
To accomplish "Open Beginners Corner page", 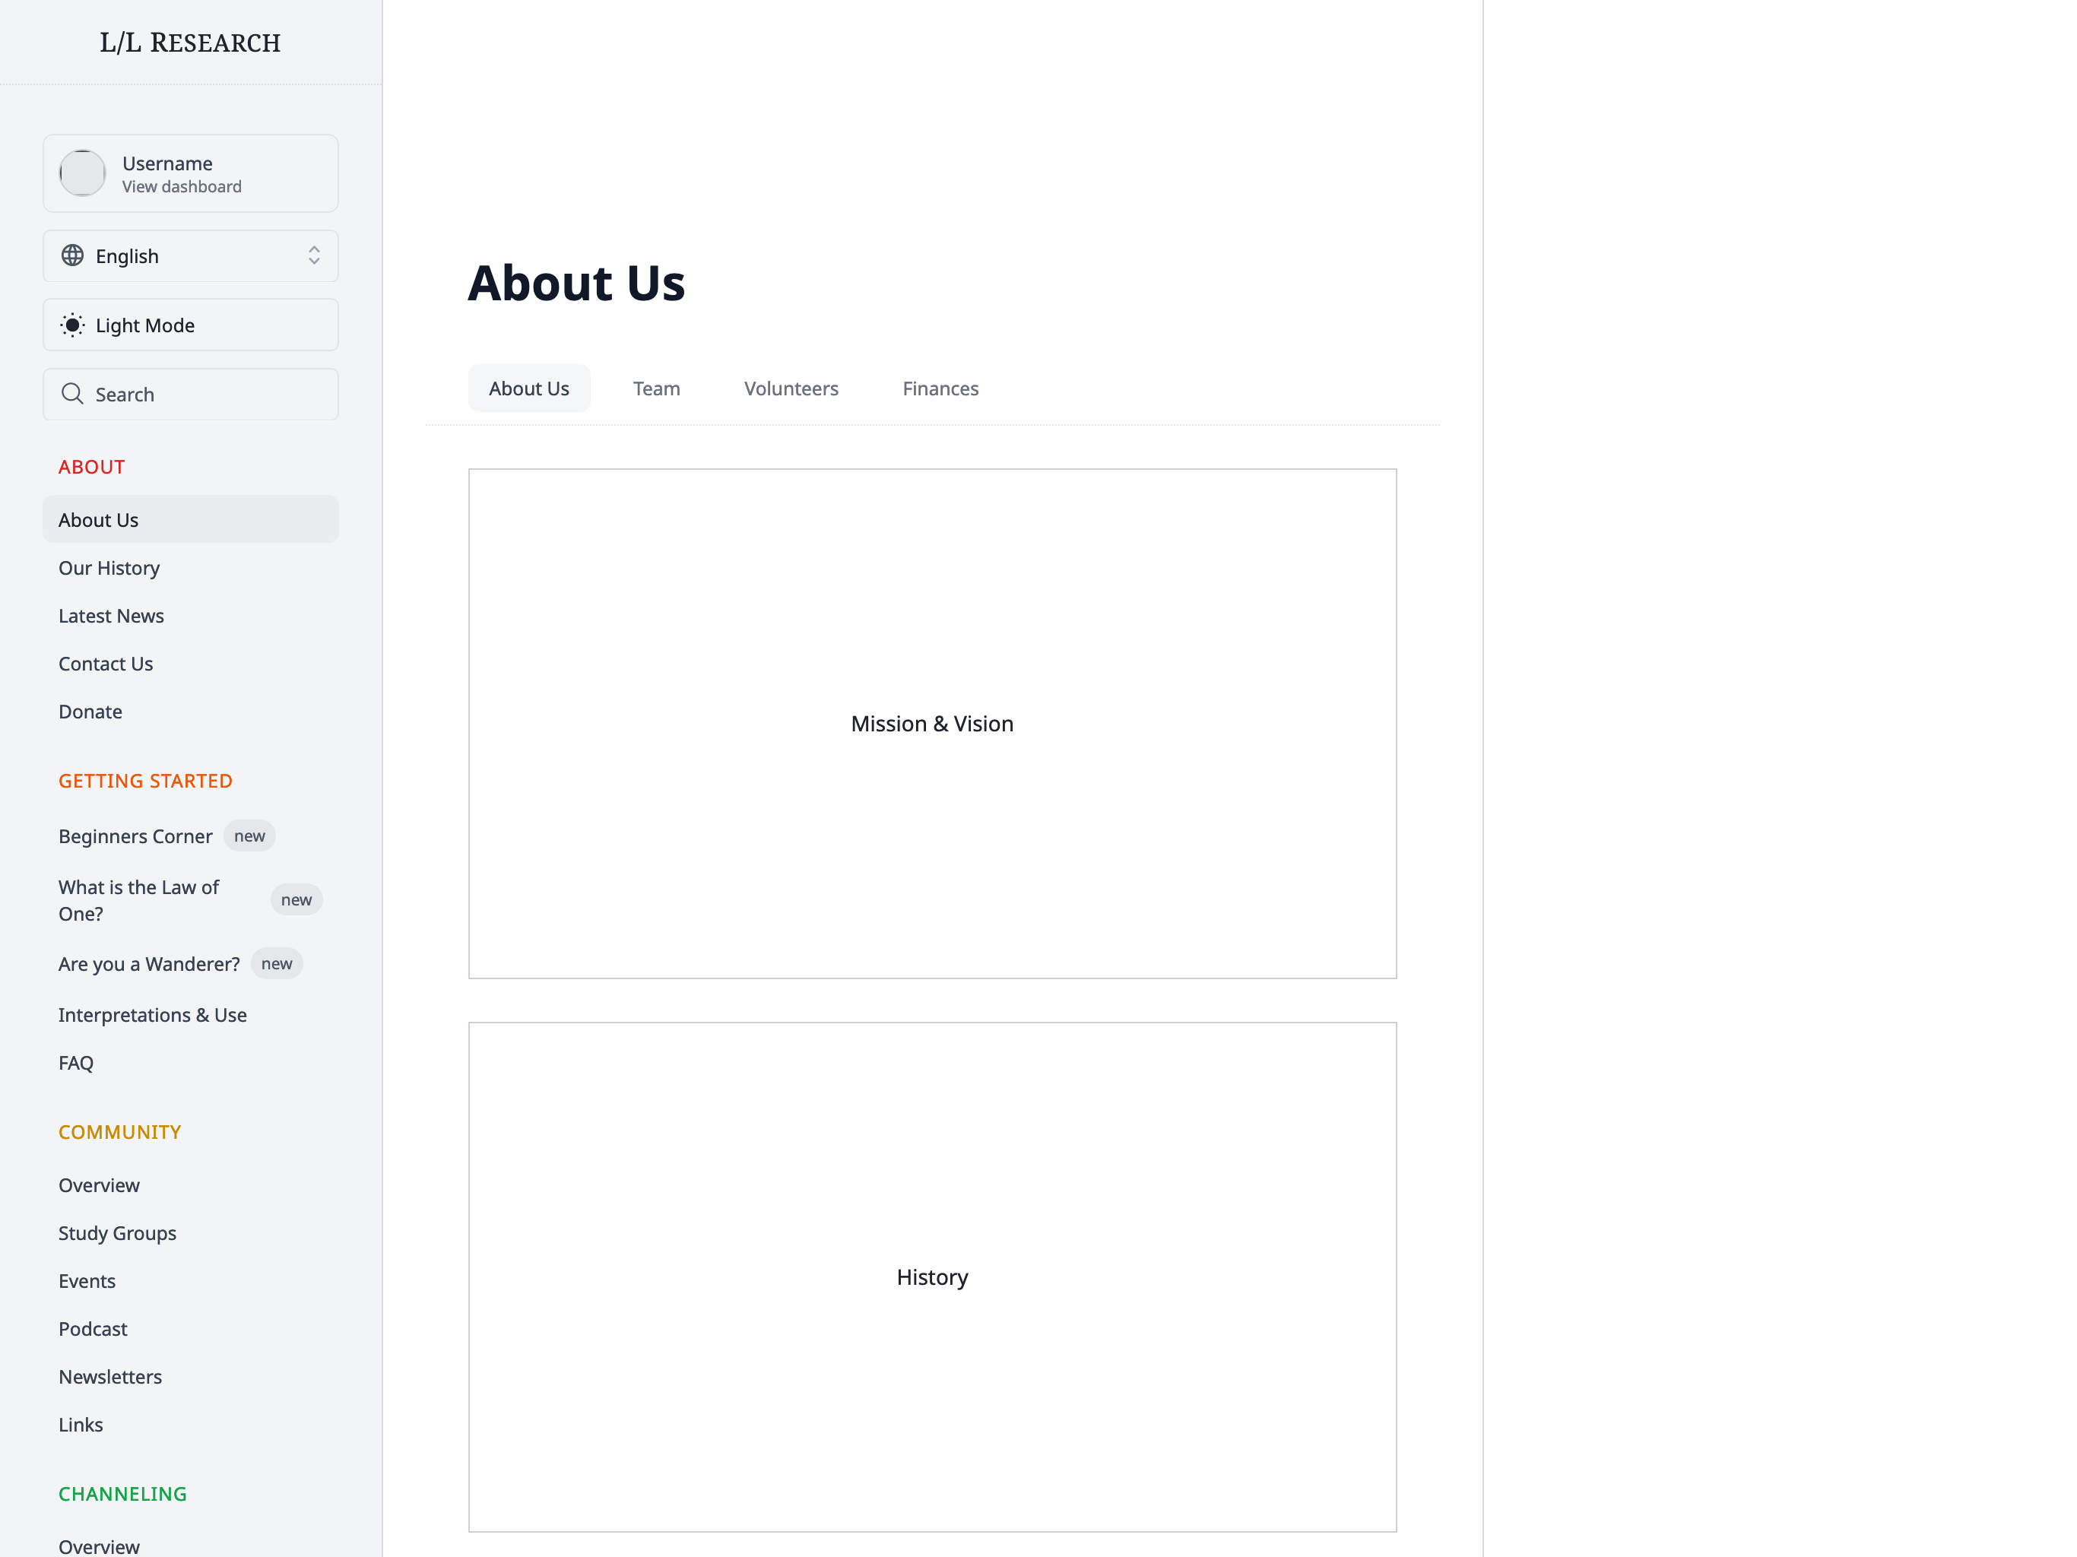I will pyautogui.click(x=135, y=836).
